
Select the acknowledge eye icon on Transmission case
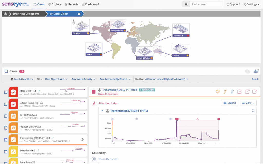pyautogui.click(x=218, y=91)
